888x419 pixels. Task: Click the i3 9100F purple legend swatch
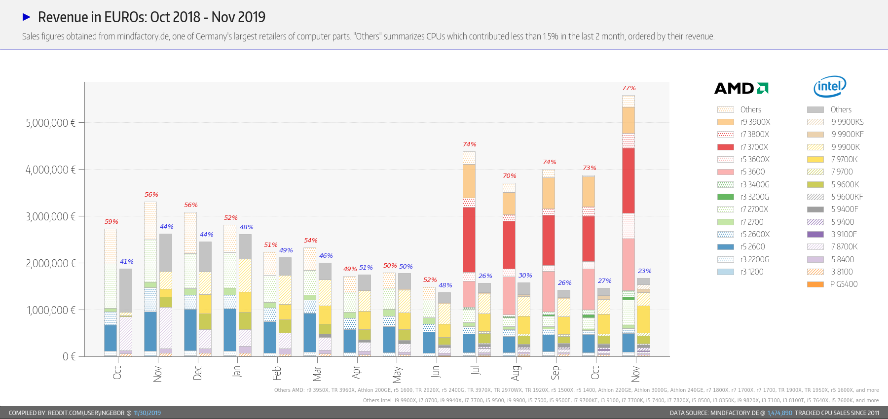tap(815, 234)
